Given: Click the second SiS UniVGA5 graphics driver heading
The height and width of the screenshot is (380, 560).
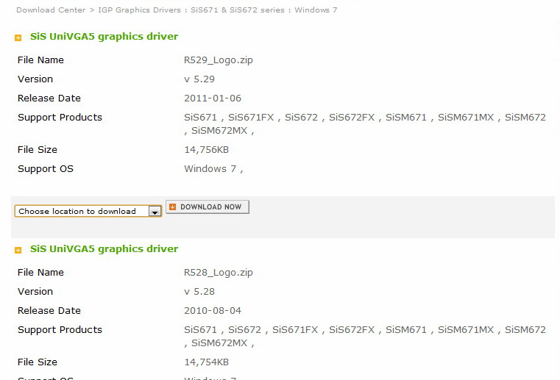Looking at the screenshot, I should point(104,248).
